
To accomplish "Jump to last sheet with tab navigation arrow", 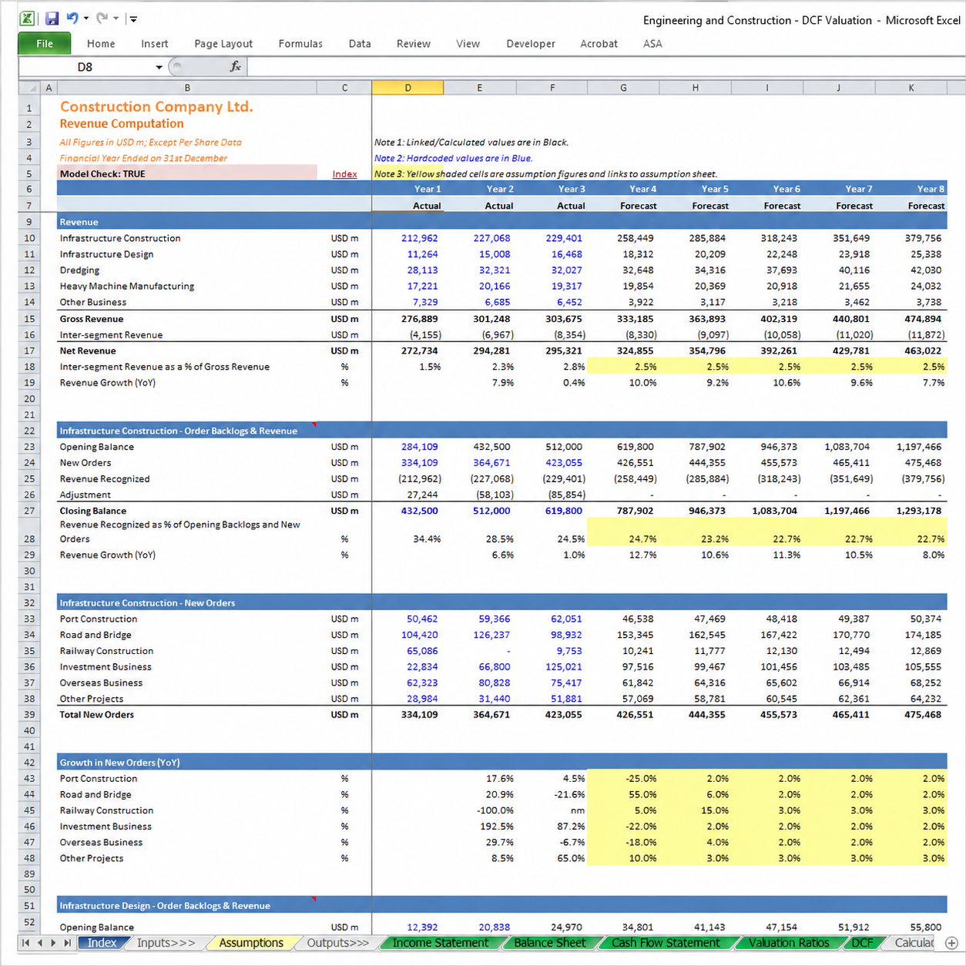I will click(x=67, y=943).
